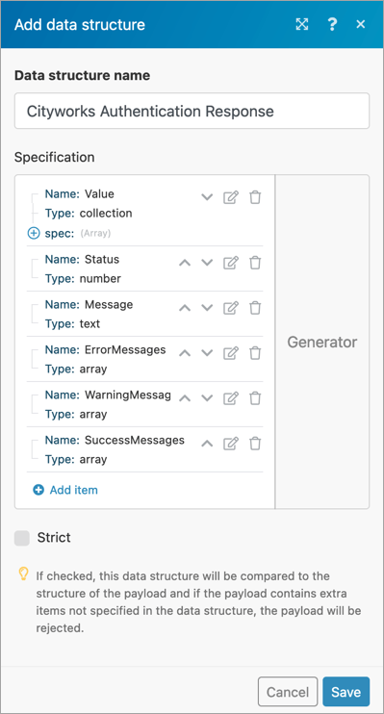Enable the Strict checkbox
Image resolution: width=384 pixels, height=714 pixels.
click(22, 538)
